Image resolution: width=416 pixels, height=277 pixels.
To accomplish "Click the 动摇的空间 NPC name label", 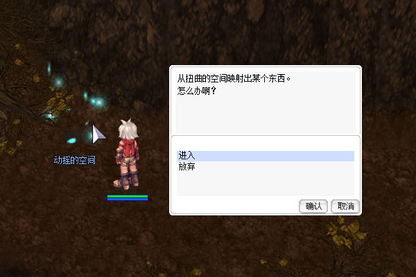I will [75, 160].
